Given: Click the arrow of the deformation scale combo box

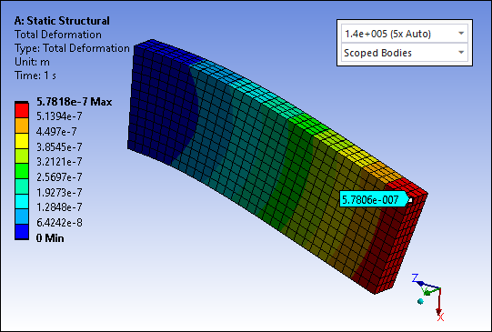Looking at the screenshot, I should (x=461, y=34).
